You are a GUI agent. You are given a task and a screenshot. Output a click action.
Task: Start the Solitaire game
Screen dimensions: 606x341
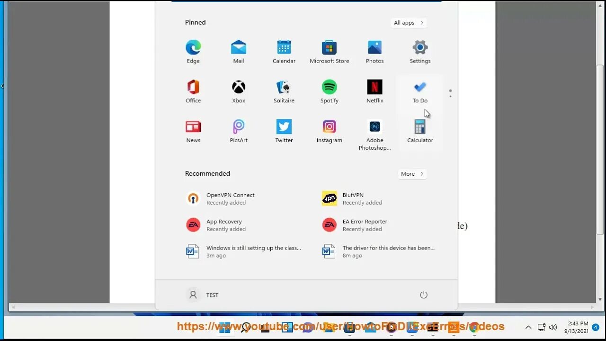coord(284,91)
